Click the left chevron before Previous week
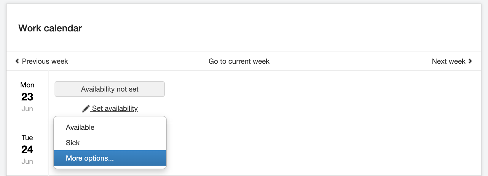 [17, 61]
